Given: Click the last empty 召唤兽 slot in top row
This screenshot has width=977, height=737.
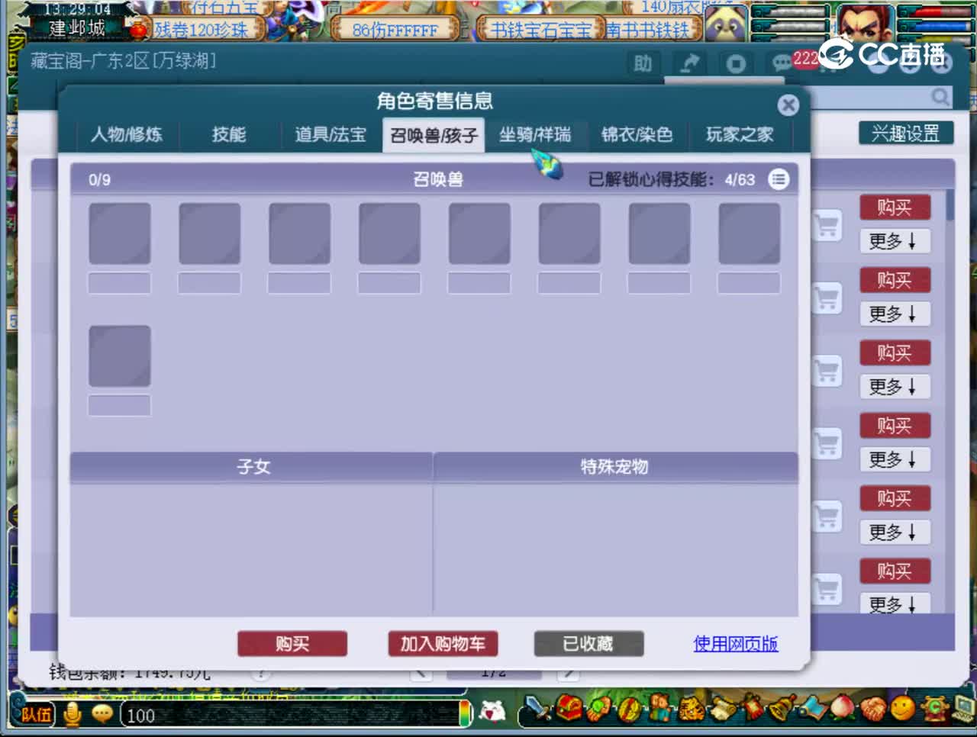Looking at the screenshot, I should pos(749,233).
